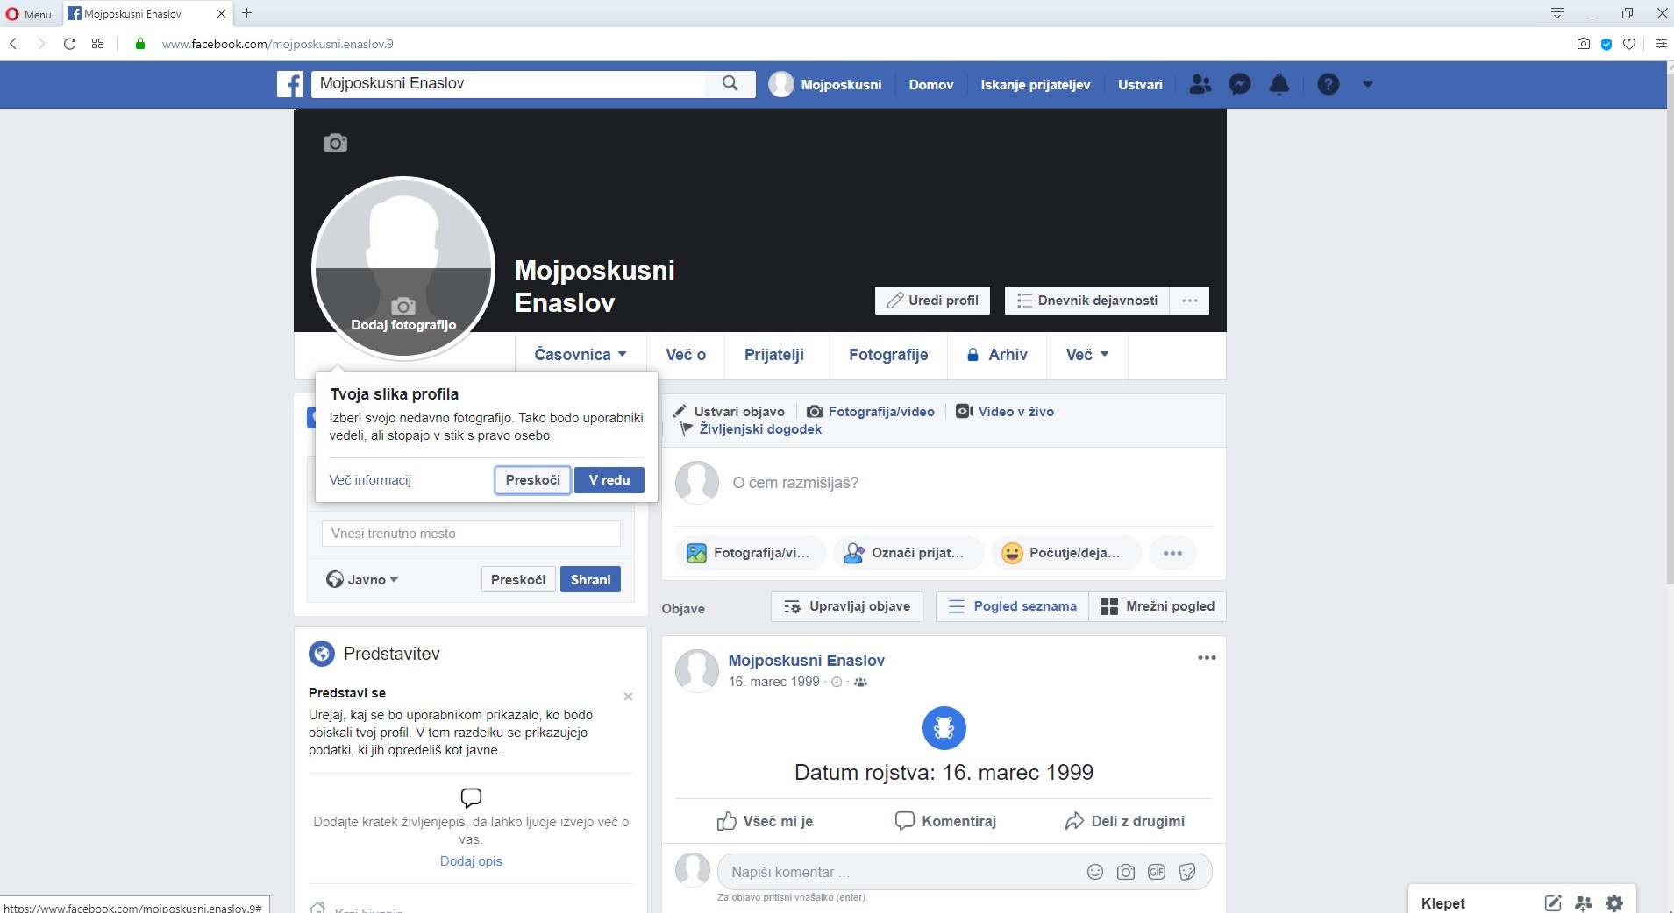Open the account menu arrow

pyautogui.click(x=1367, y=84)
